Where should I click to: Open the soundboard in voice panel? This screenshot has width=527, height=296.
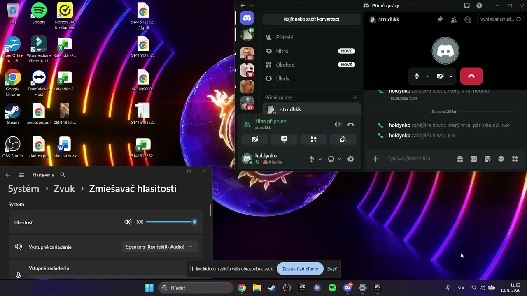pyautogui.click(x=343, y=139)
